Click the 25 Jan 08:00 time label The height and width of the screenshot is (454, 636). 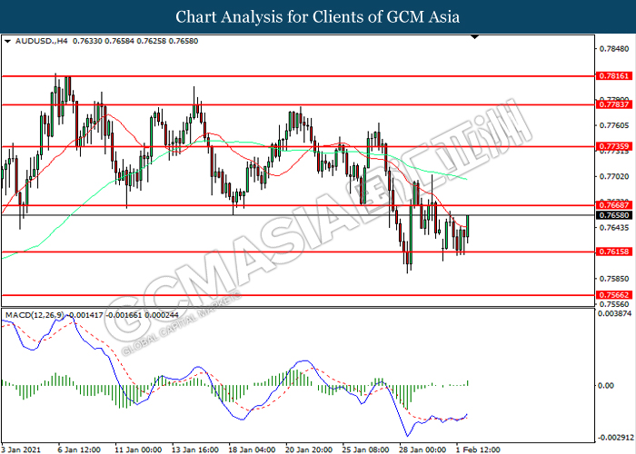click(365, 449)
